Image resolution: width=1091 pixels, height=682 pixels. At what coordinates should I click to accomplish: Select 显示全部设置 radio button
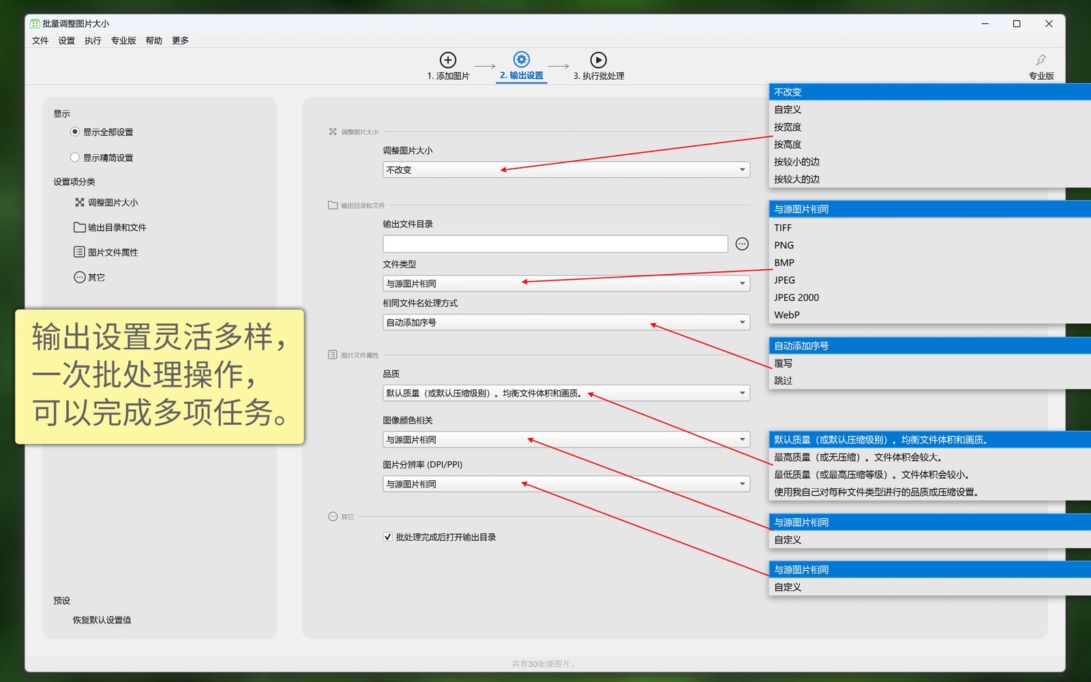point(75,132)
